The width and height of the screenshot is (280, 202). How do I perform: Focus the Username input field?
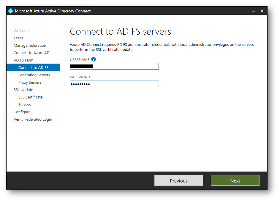point(114,66)
